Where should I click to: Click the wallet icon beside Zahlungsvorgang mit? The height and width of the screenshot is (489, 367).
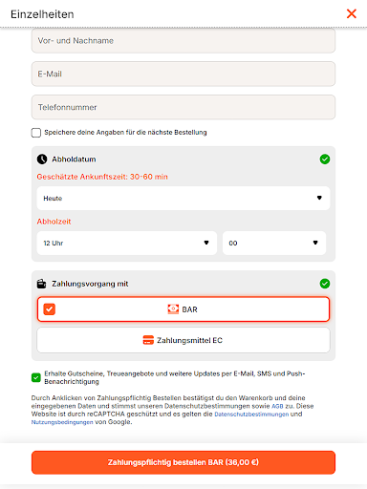pyautogui.click(x=42, y=284)
